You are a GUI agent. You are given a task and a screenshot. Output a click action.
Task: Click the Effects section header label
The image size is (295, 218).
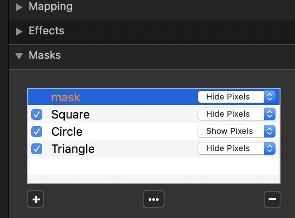point(46,31)
